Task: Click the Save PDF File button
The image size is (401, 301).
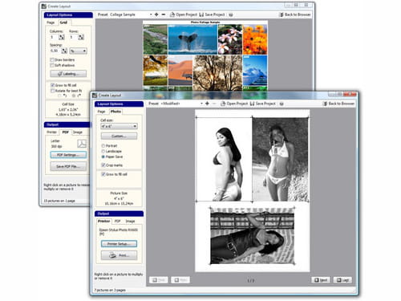Action: (x=68, y=166)
